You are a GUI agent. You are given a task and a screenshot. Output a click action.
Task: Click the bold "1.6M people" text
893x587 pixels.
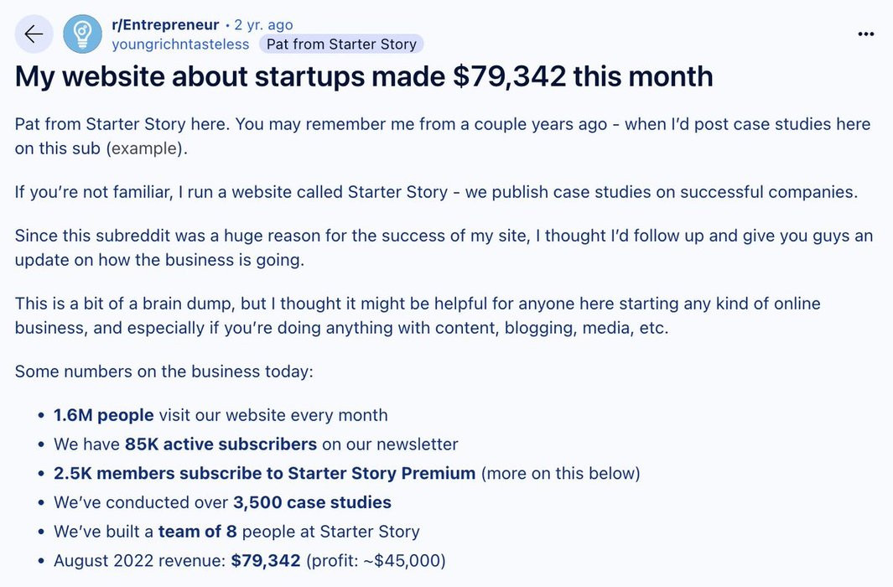pos(104,415)
